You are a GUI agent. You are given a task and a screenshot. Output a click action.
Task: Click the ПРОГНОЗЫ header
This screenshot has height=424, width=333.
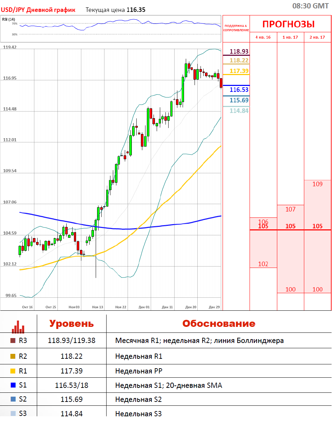pos(288,24)
